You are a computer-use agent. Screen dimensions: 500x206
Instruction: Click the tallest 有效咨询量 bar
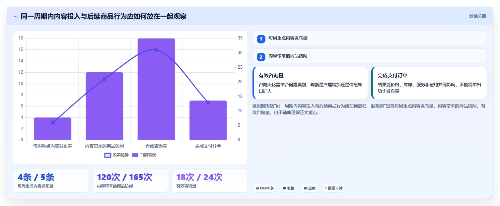[156, 89]
